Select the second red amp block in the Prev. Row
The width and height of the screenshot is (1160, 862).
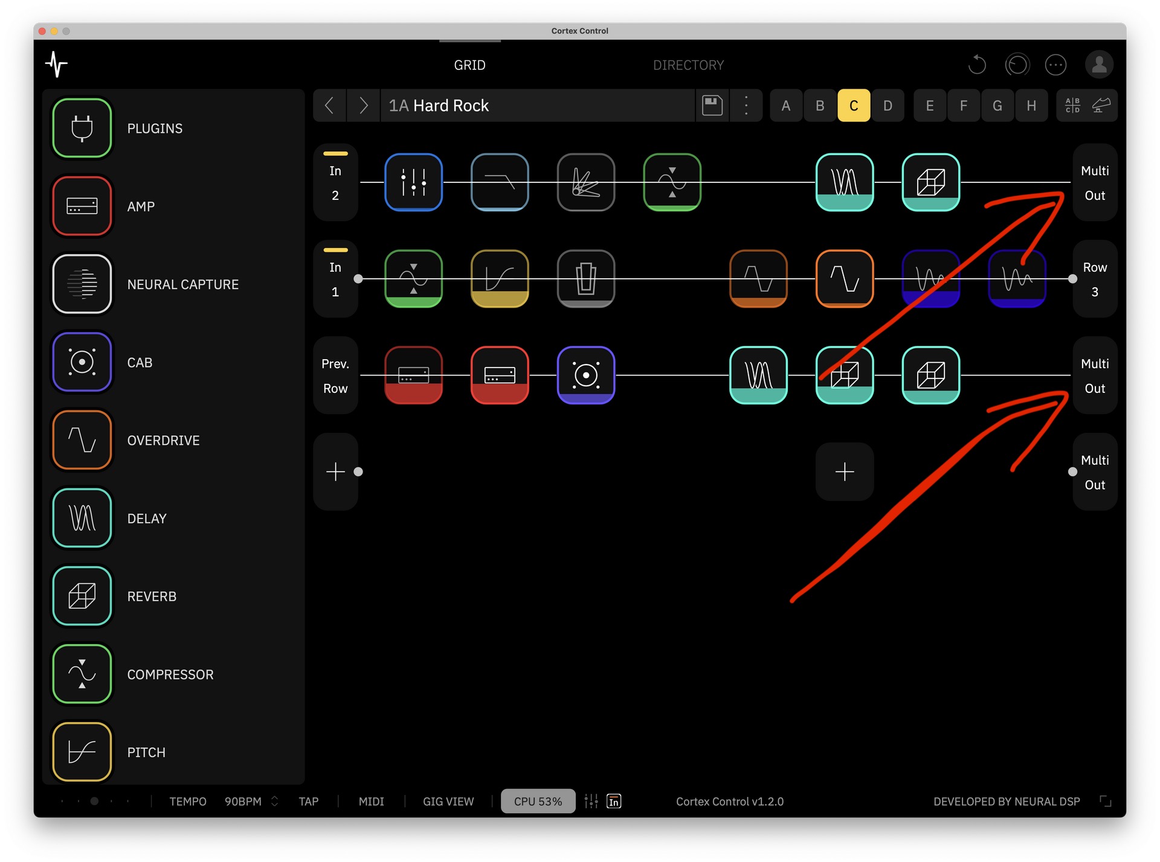(x=500, y=375)
